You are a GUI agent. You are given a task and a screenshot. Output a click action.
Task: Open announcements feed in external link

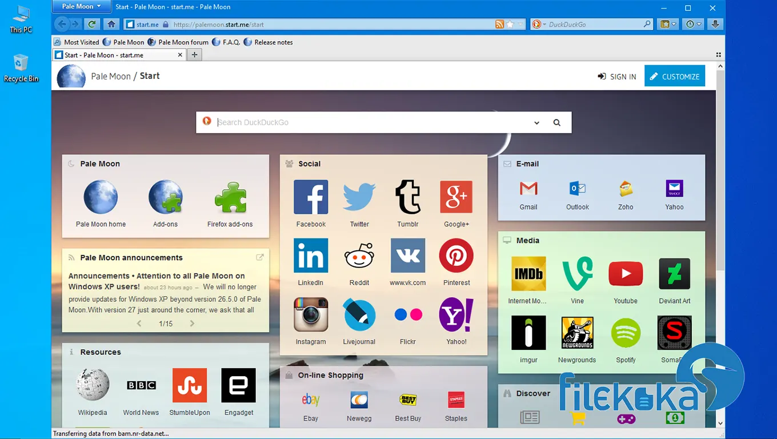(260, 257)
